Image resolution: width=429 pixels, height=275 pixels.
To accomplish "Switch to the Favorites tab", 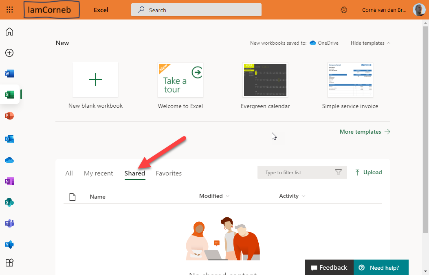I will click(x=169, y=173).
